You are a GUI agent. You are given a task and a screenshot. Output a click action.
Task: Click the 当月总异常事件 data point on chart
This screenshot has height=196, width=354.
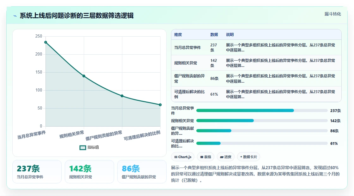coord(46,42)
